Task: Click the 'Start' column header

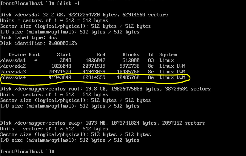Action: 64,55
